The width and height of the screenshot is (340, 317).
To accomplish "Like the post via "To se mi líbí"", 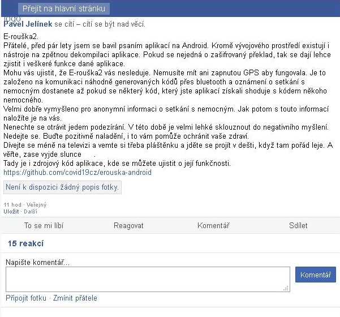I will (44, 225).
